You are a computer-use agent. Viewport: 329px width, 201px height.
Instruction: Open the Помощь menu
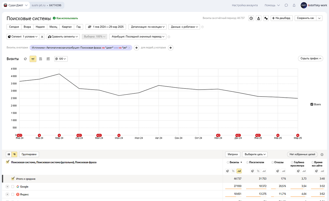[272, 5]
